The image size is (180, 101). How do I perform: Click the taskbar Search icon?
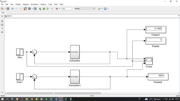click(x=7, y=99)
